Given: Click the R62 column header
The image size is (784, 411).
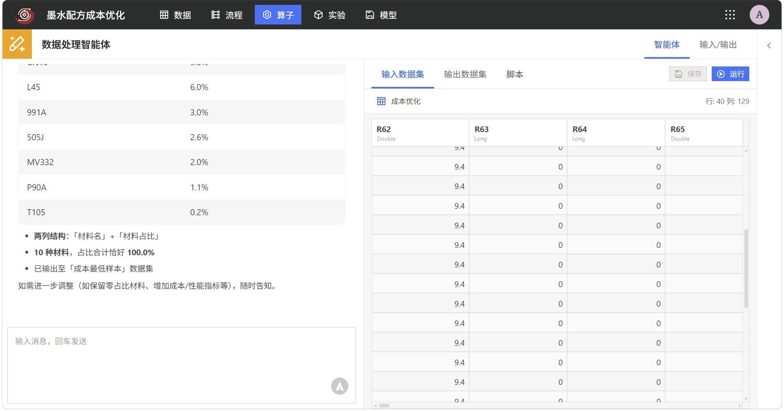Looking at the screenshot, I should point(421,133).
